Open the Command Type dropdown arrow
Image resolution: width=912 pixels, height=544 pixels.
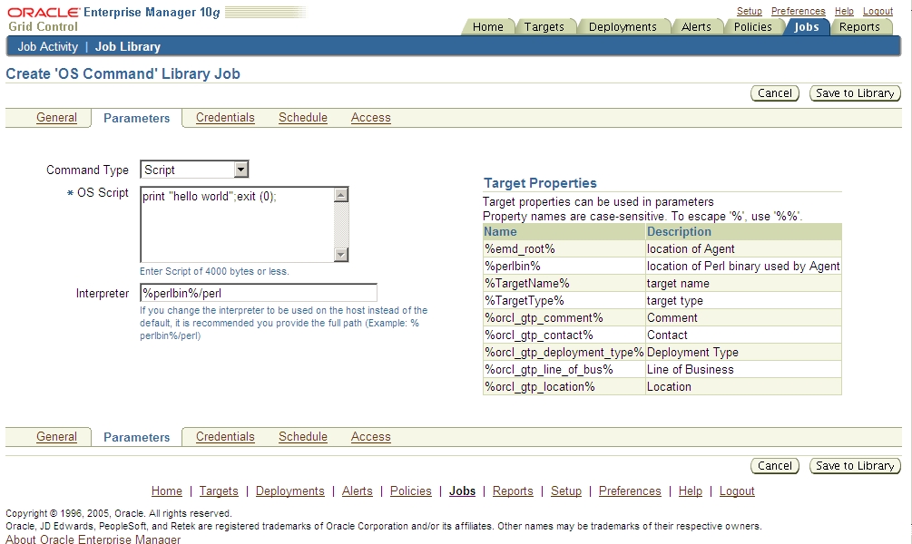tap(240, 170)
